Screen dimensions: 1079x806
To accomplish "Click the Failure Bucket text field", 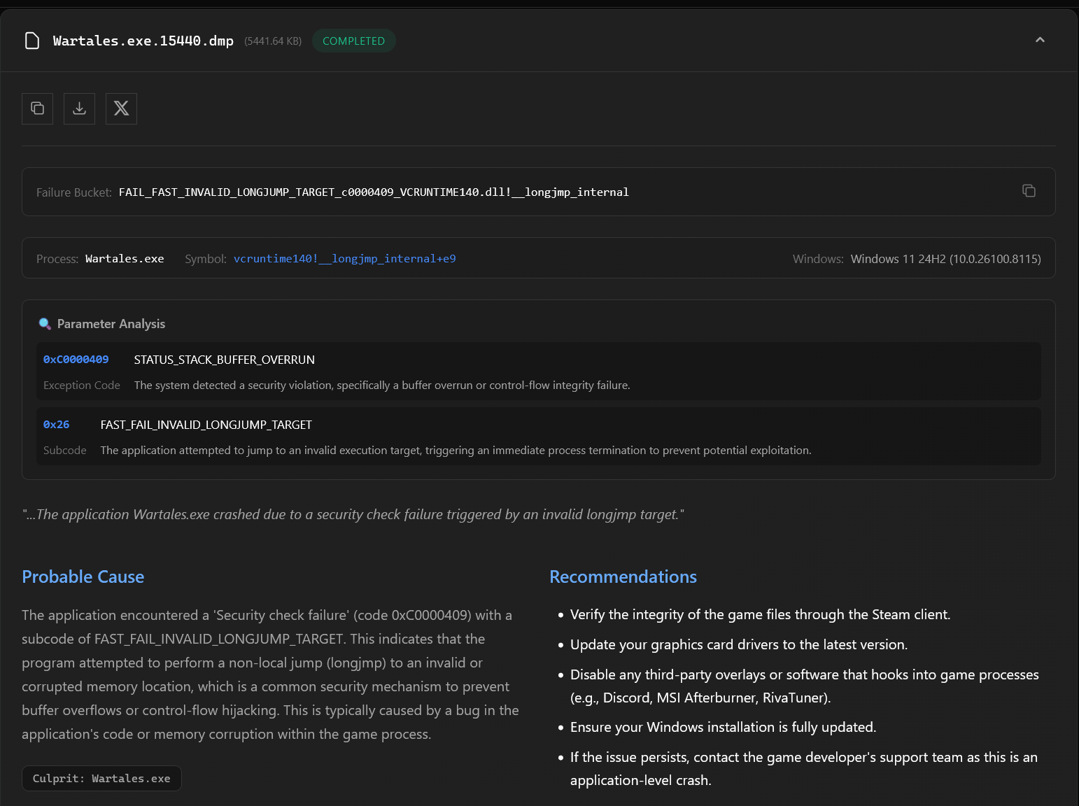I will (539, 192).
